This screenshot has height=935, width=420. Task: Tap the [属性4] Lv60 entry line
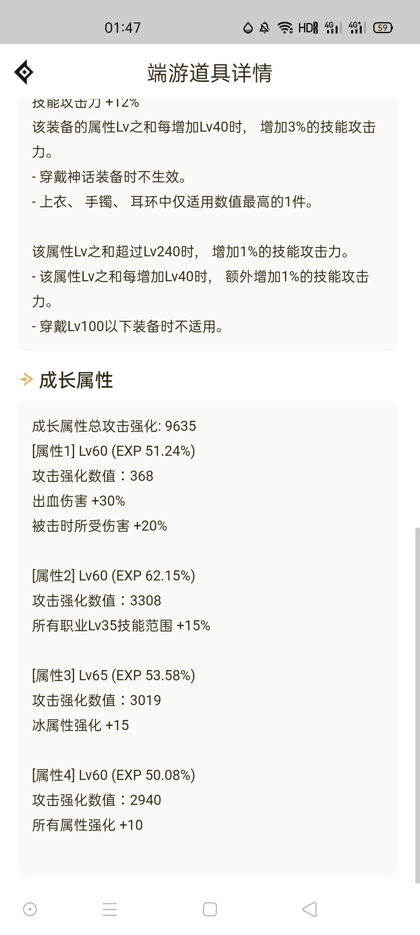point(114,775)
